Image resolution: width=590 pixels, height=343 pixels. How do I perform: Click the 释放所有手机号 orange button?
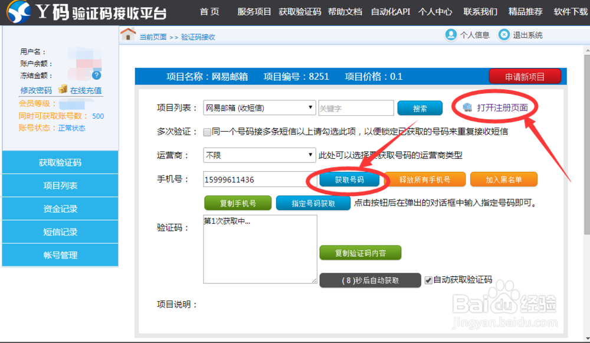click(x=426, y=179)
